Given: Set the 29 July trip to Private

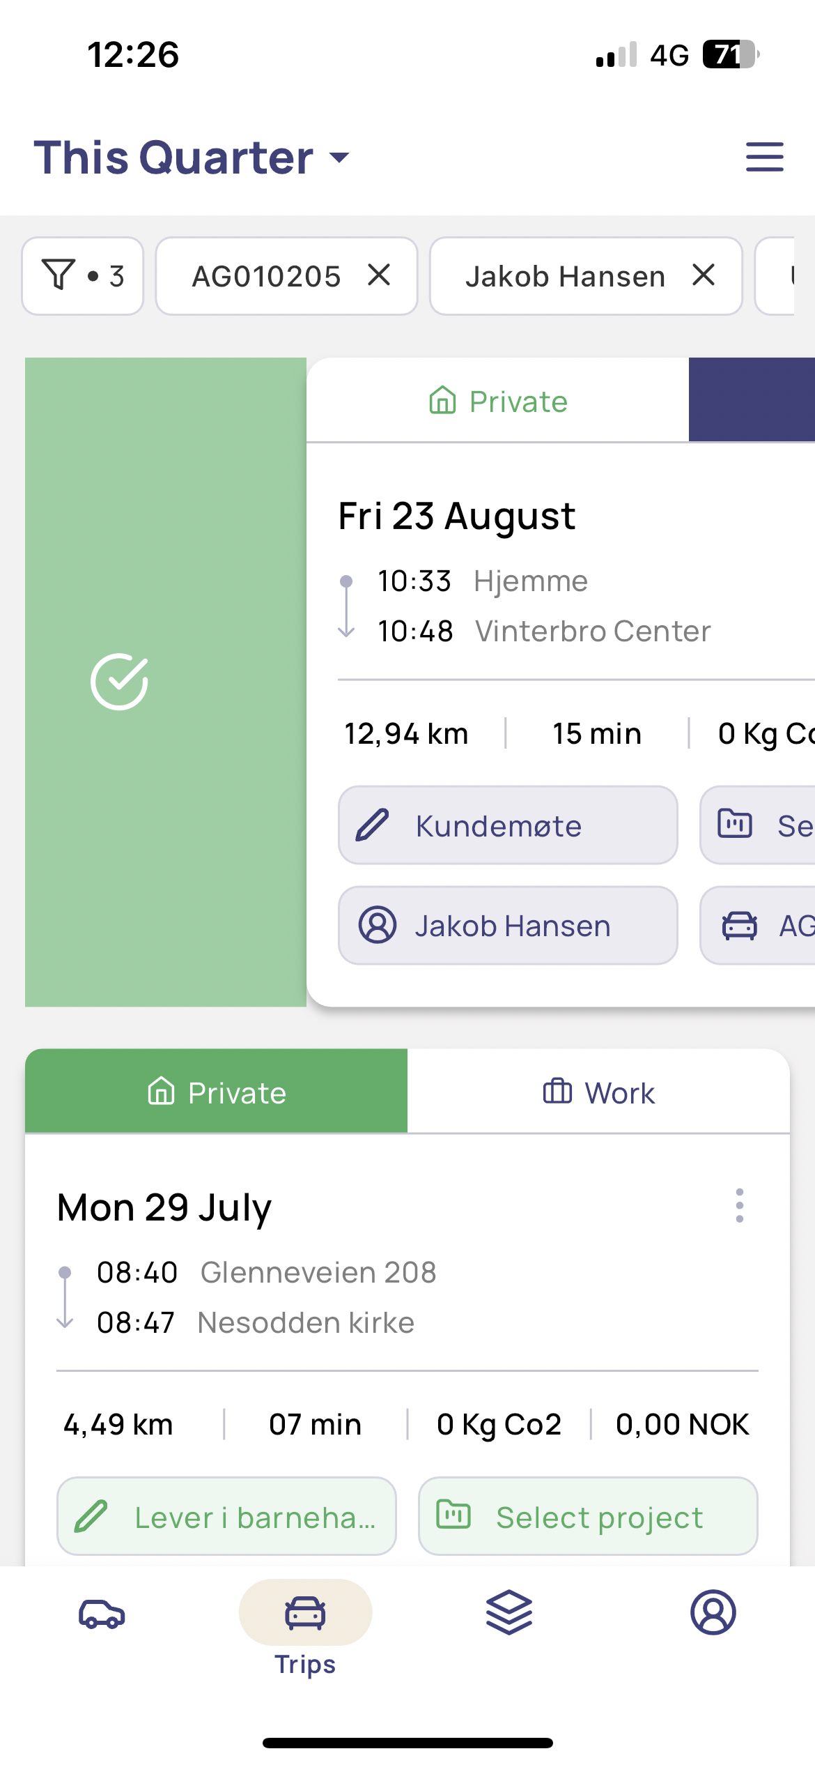Looking at the screenshot, I should click(217, 1092).
